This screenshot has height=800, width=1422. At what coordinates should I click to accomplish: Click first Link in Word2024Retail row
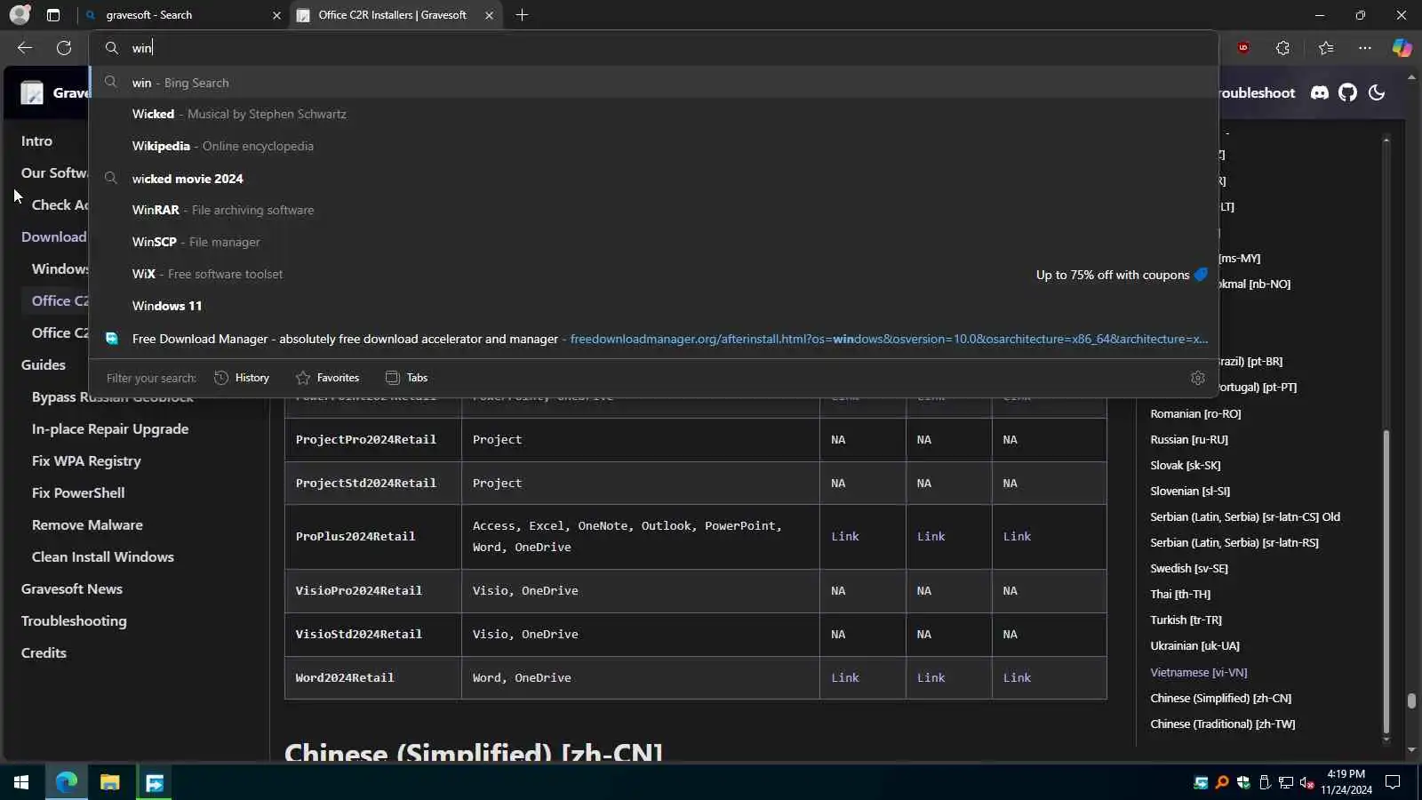pos(845,677)
